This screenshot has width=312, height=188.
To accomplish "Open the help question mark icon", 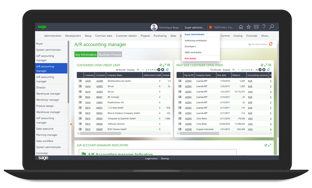I will pyautogui.click(x=264, y=27).
